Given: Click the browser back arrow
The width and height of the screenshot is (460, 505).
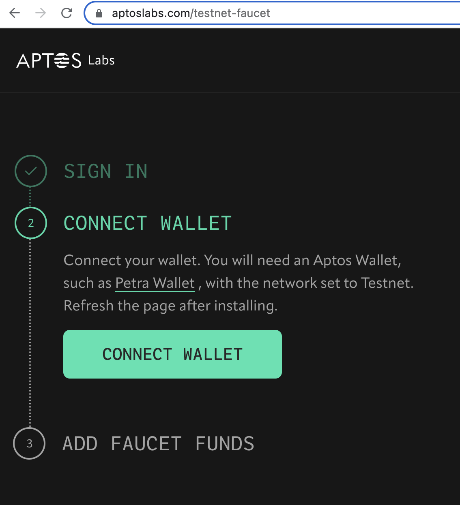Looking at the screenshot, I should pos(15,13).
